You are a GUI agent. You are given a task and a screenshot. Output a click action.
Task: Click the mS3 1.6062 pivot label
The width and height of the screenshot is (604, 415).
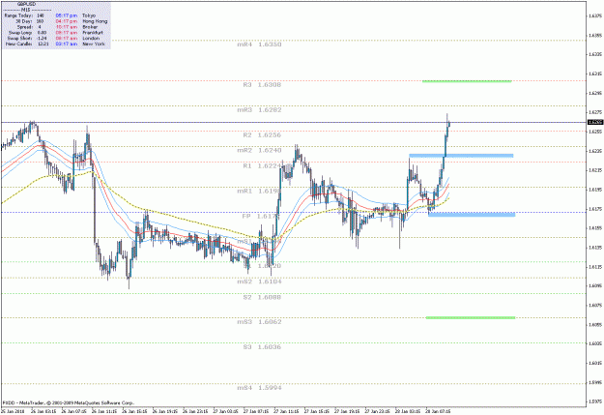point(259,322)
